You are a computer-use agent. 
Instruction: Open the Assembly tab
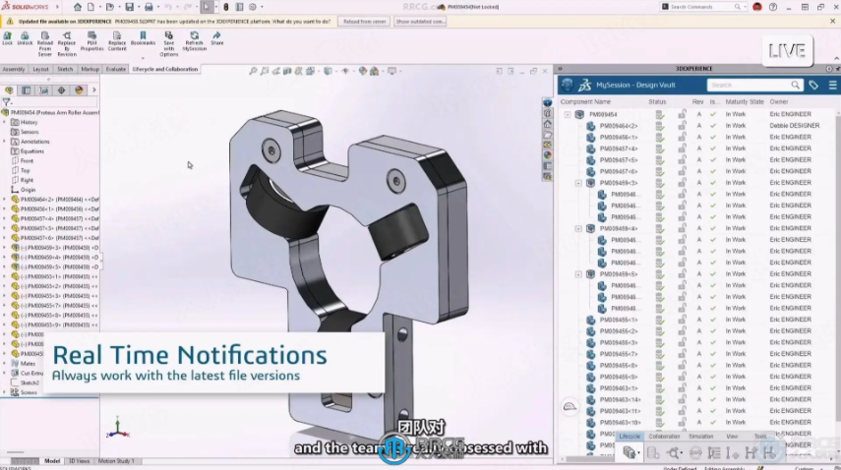[14, 69]
